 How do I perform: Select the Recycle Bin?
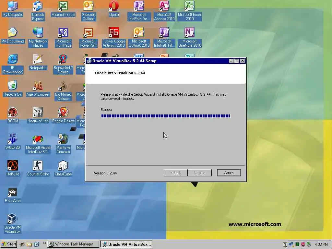point(13,89)
